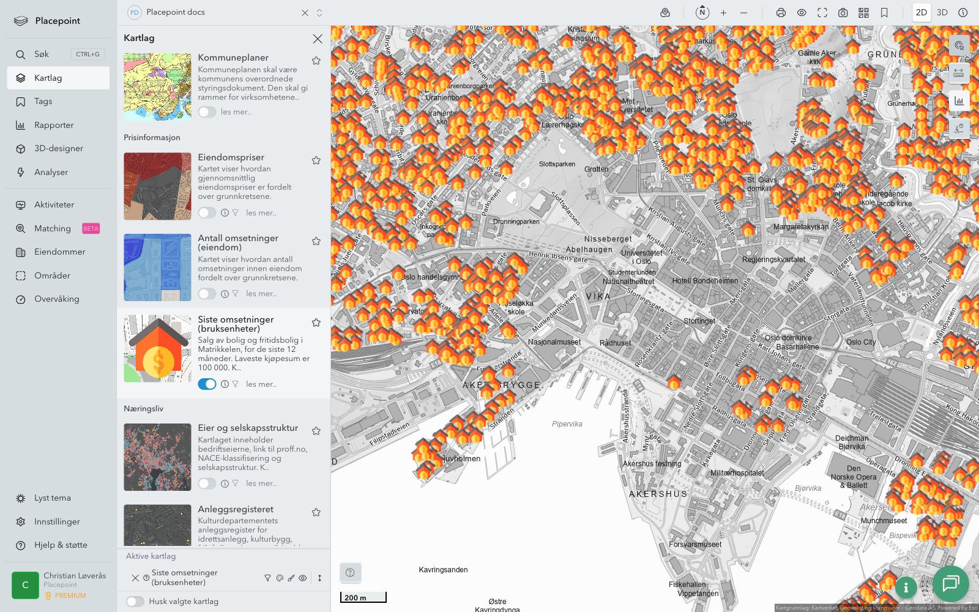Click the print icon in top toolbar

(781, 13)
